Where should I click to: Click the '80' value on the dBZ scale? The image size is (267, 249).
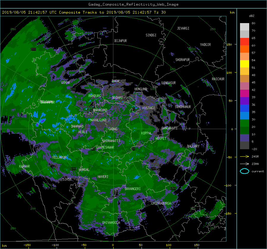(253, 23)
